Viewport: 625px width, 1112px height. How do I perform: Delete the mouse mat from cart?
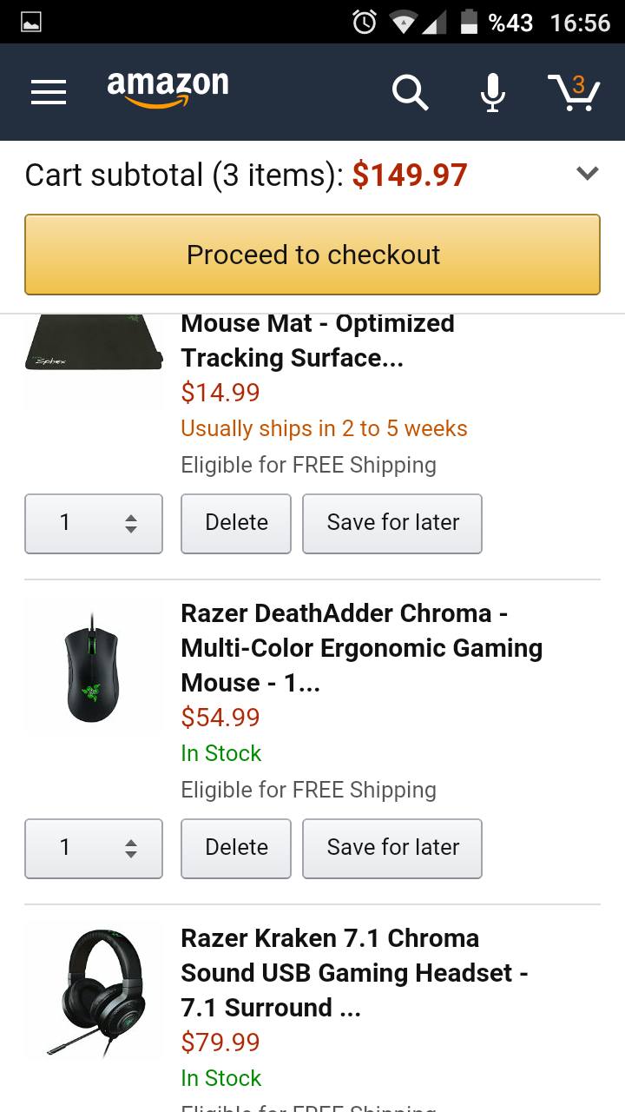point(236,523)
